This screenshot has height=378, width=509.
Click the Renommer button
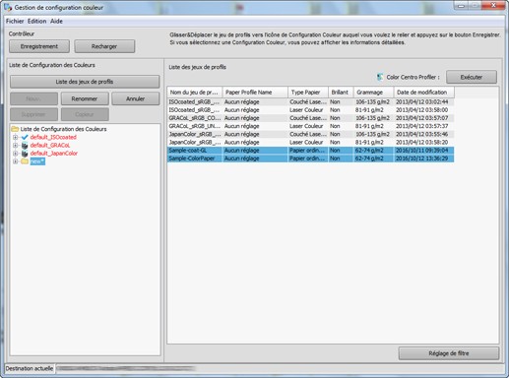(85, 98)
